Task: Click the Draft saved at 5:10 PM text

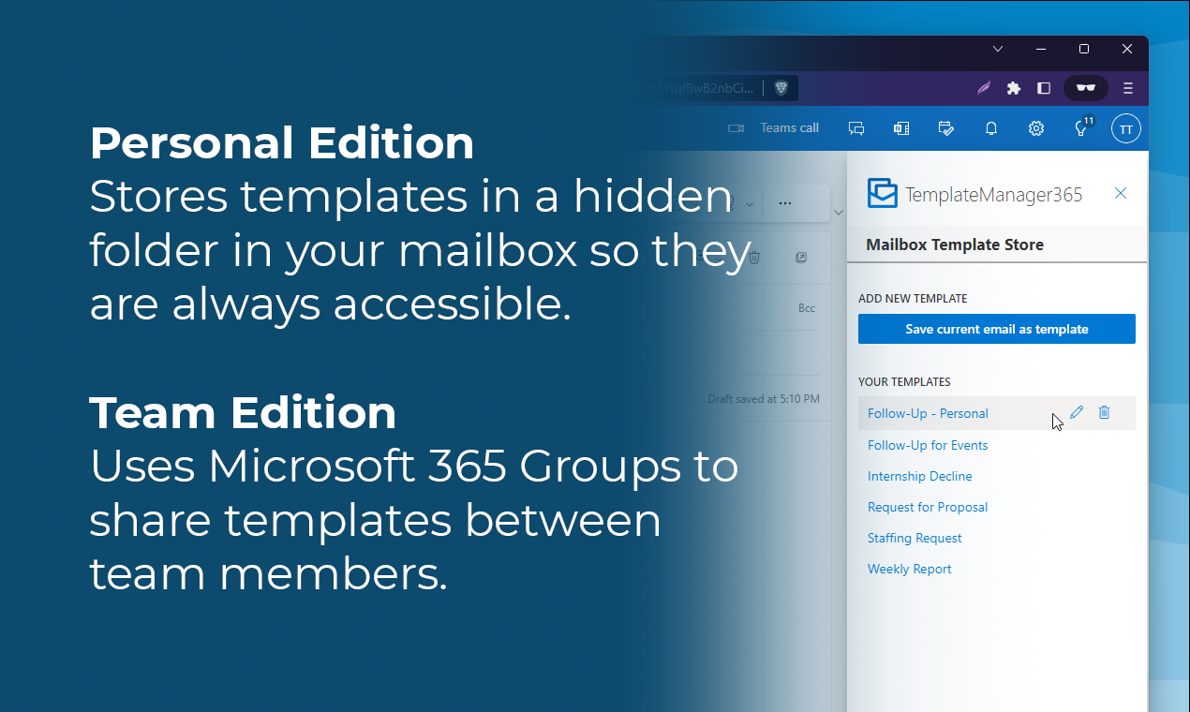Action: pyautogui.click(x=764, y=399)
